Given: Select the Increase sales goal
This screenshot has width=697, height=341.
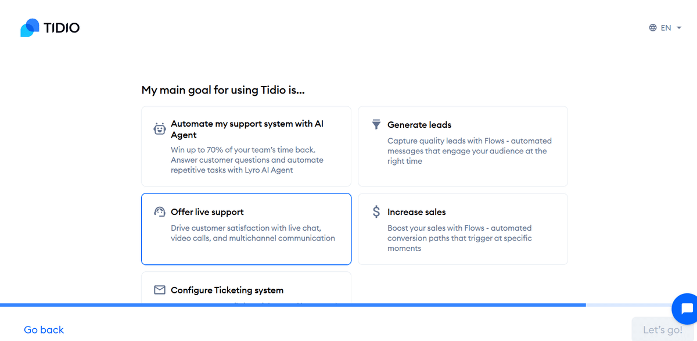Looking at the screenshot, I should (462, 229).
